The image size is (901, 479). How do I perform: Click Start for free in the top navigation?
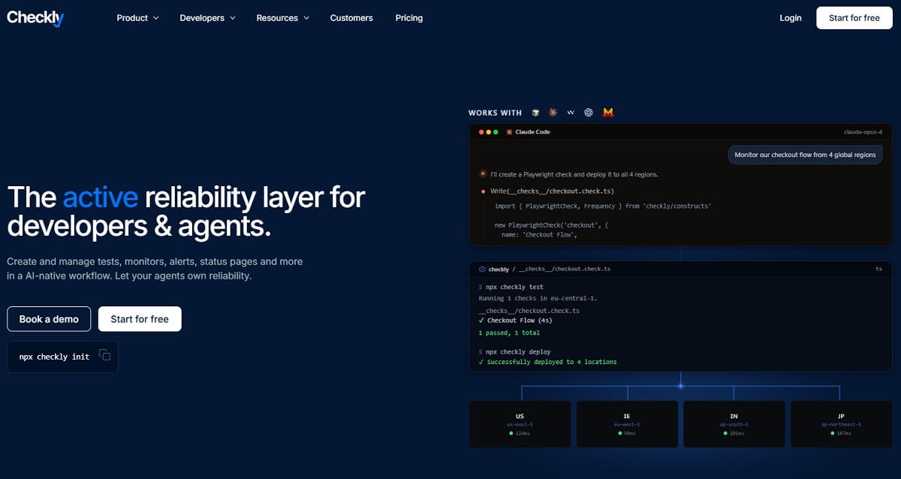(854, 18)
